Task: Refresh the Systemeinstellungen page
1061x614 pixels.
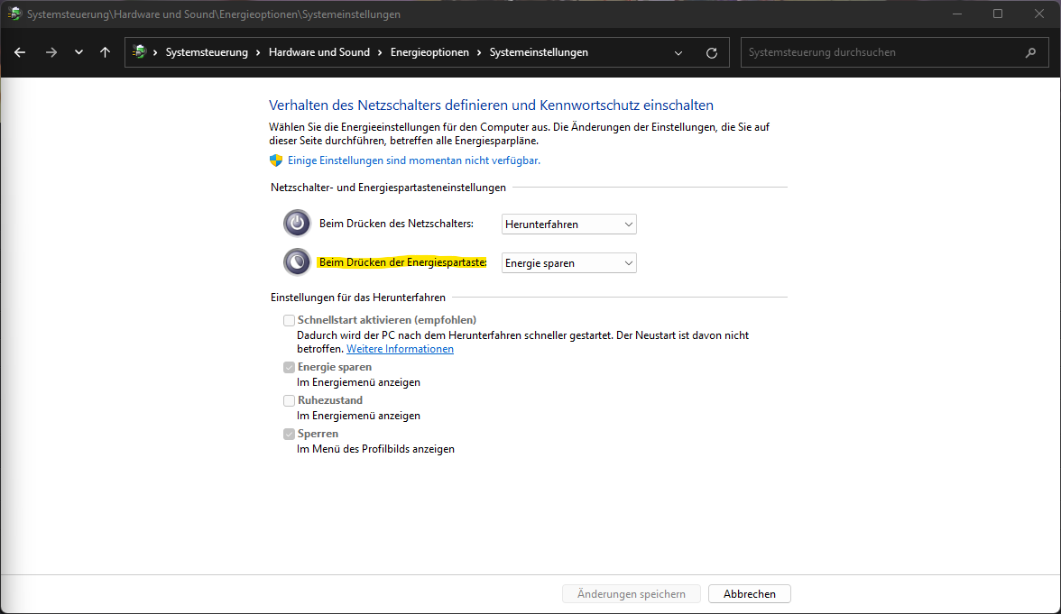Action: 711,52
